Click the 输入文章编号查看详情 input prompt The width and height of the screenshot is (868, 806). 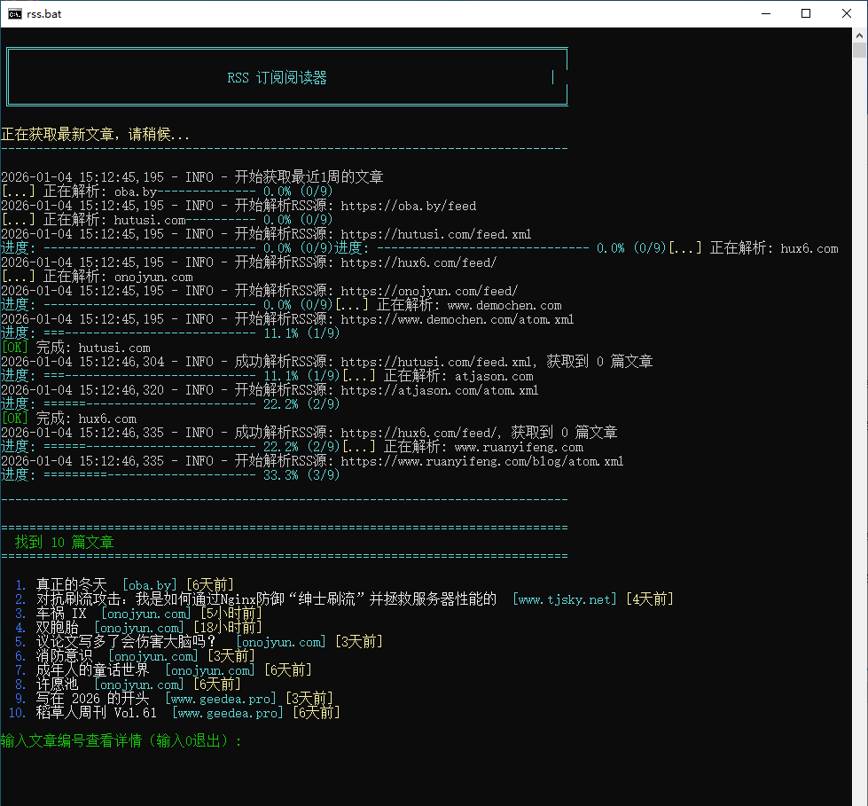tap(121, 741)
